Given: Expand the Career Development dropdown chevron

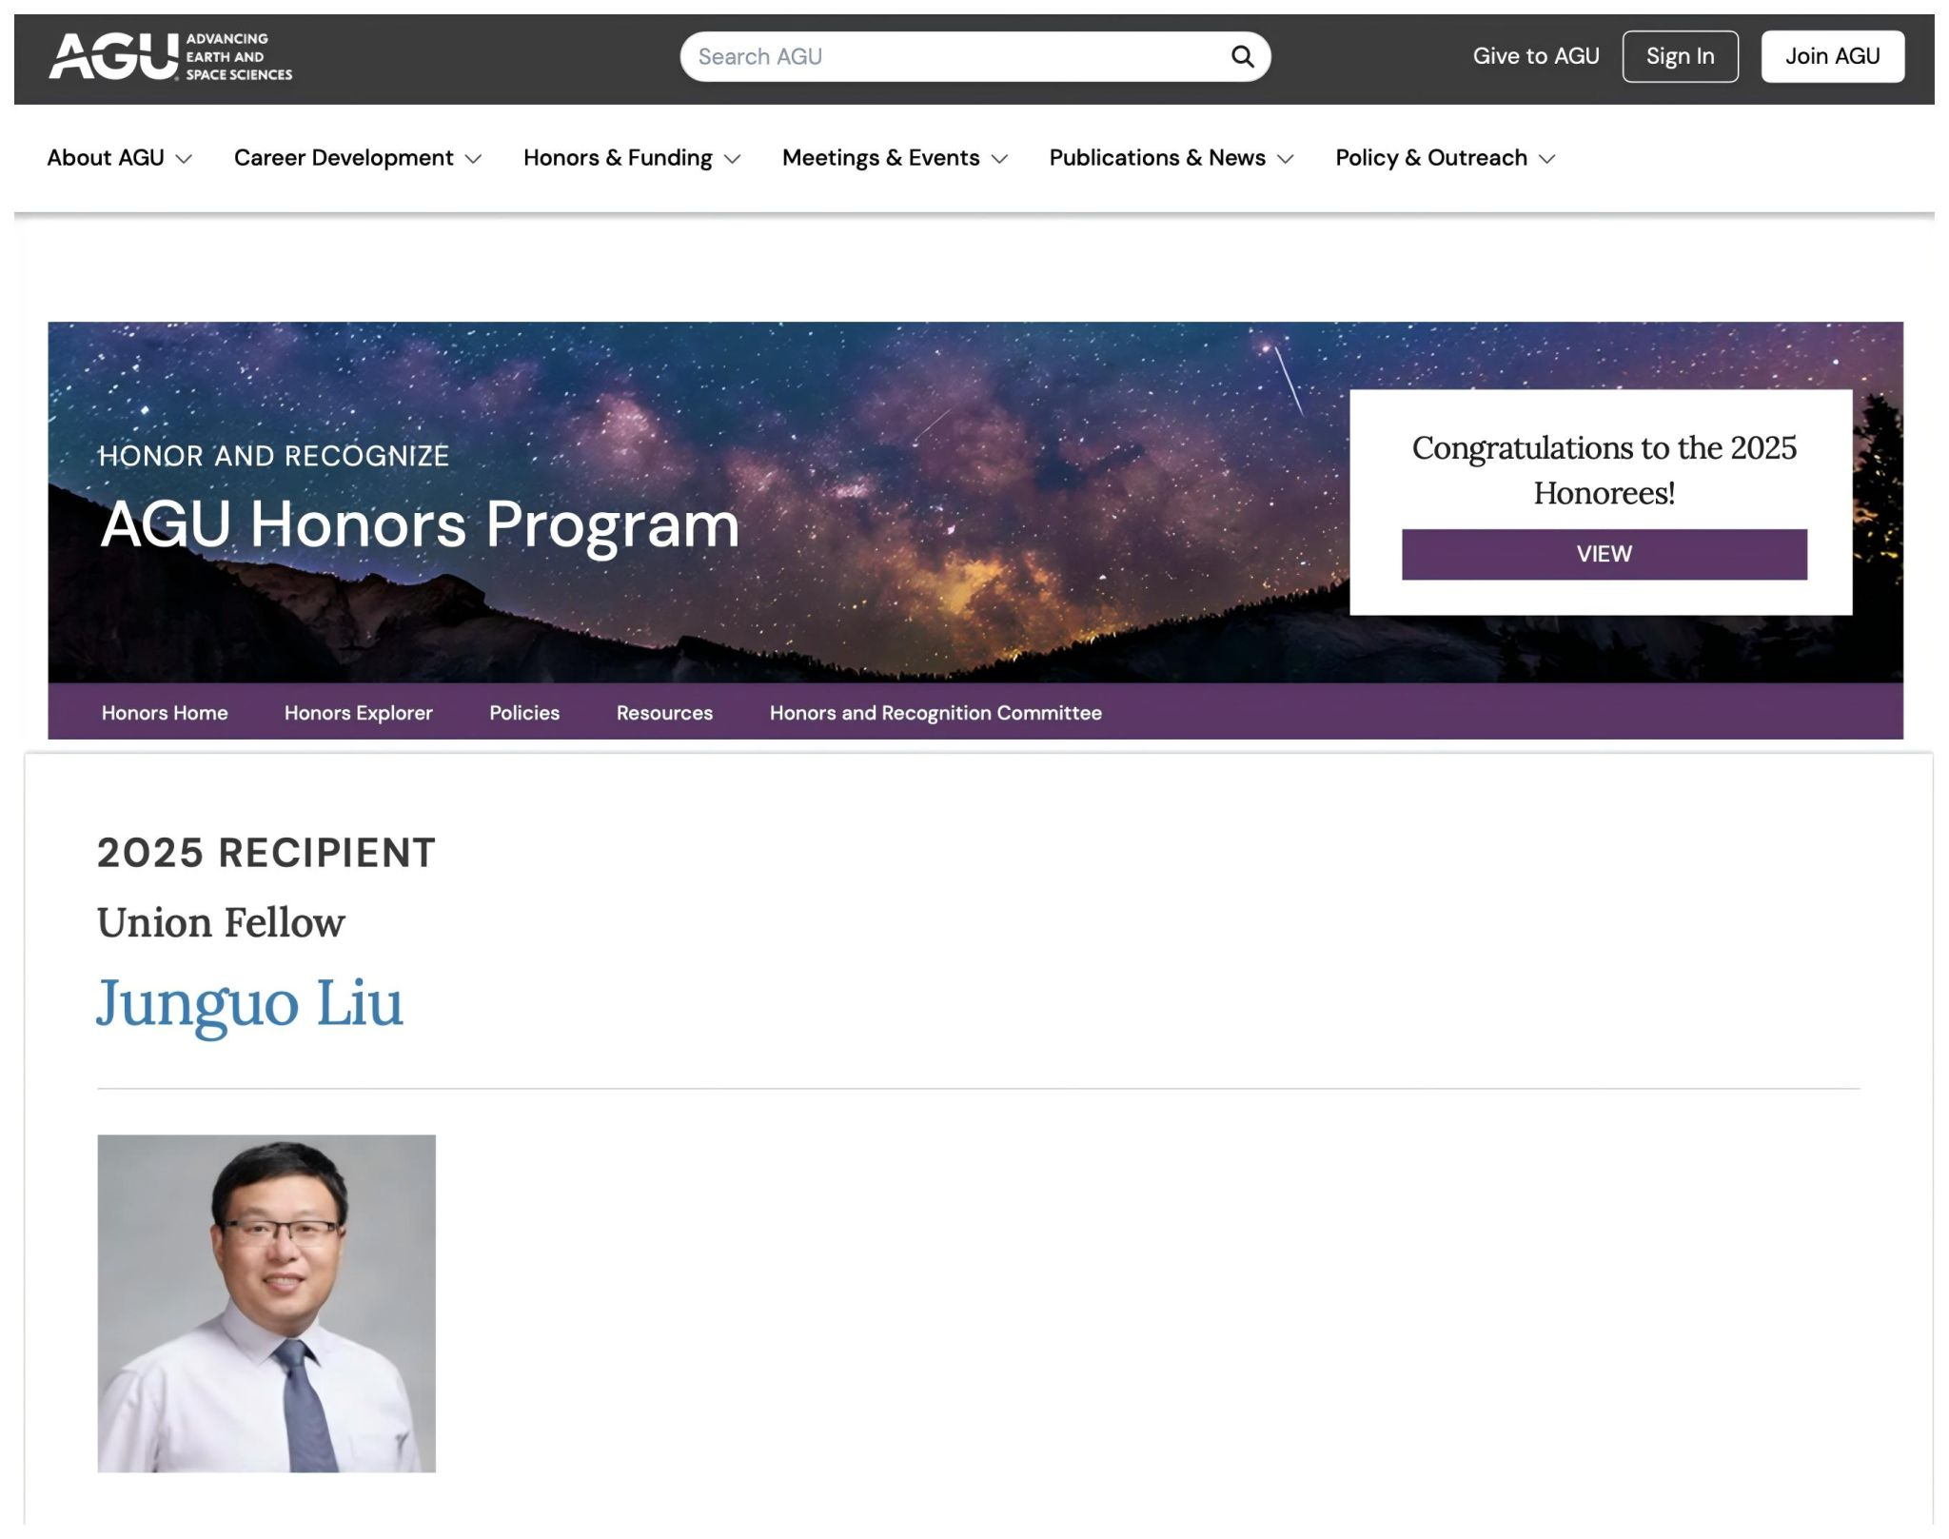Looking at the screenshot, I should pos(473,159).
